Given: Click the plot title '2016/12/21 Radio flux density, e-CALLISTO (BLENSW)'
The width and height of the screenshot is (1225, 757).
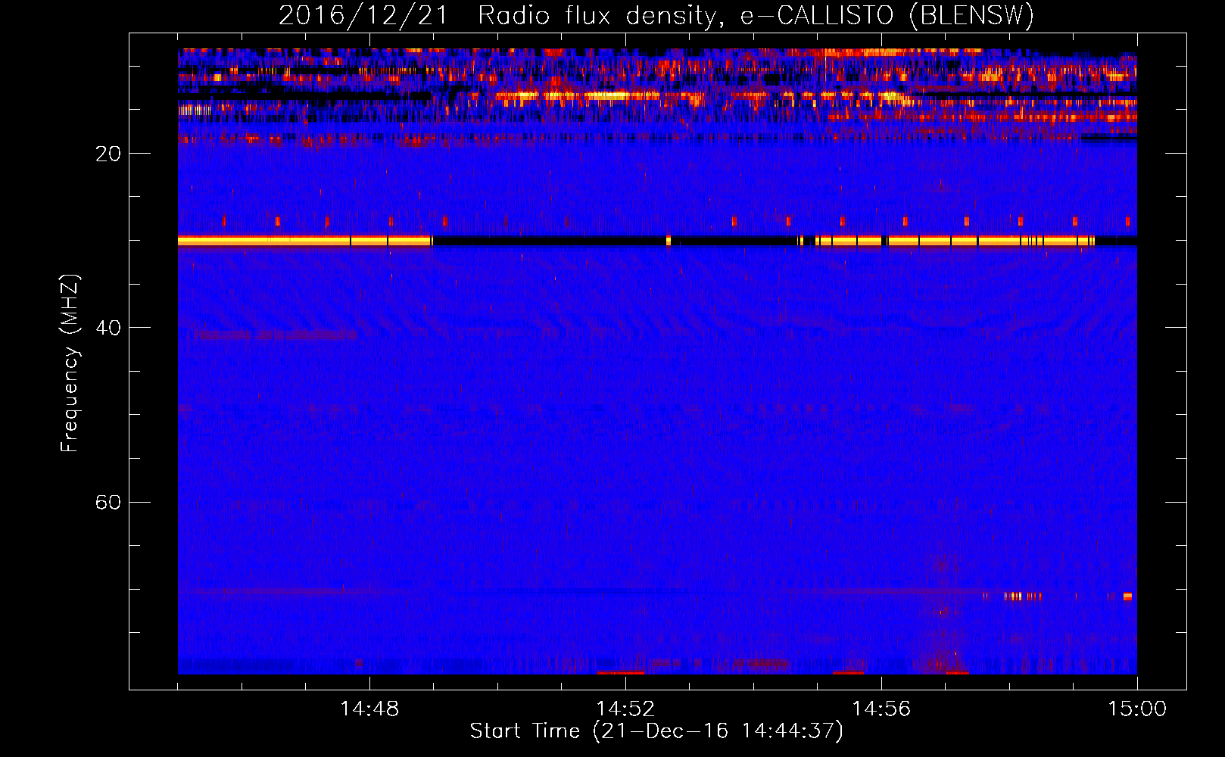Looking at the screenshot, I should pyautogui.click(x=656, y=16).
